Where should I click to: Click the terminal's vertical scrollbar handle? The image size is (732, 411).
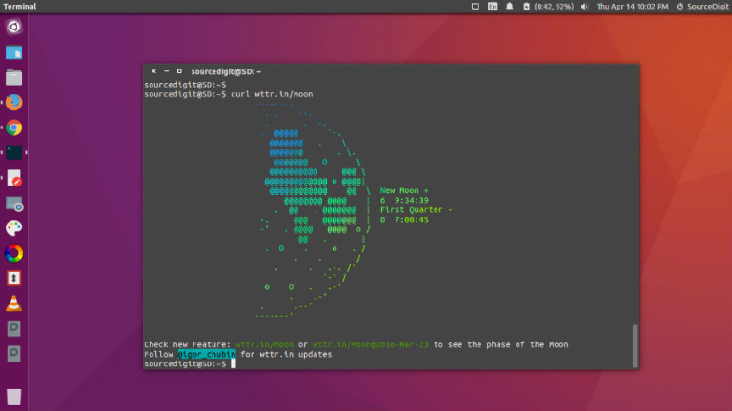tap(635, 346)
